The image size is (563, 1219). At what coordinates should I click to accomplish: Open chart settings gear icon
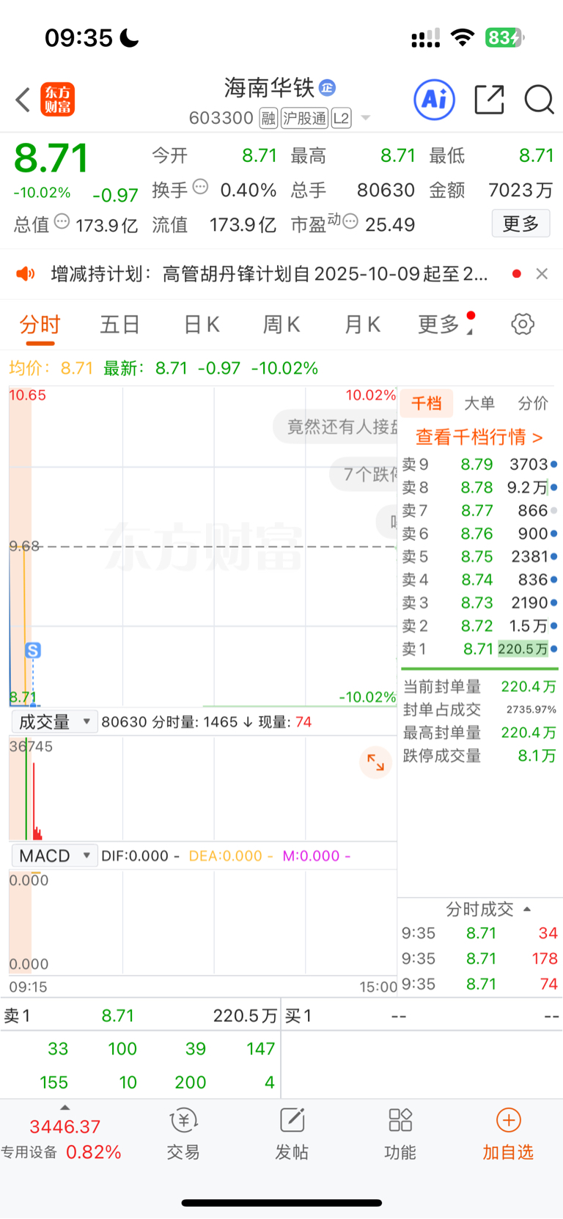[523, 324]
